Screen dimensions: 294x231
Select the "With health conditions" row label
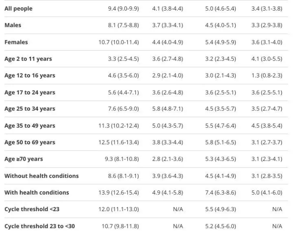37,192
